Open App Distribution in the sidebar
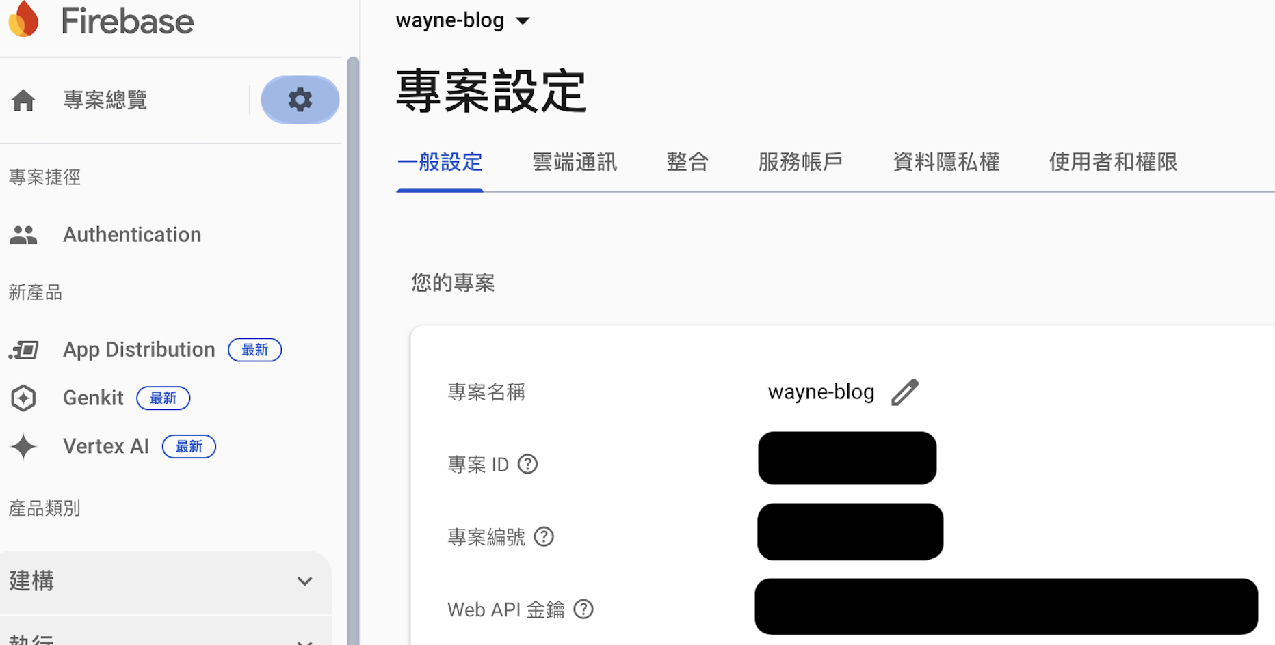The height and width of the screenshot is (645, 1275). click(139, 350)
